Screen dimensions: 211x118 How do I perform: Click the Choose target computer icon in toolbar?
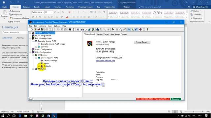(78, 29)
